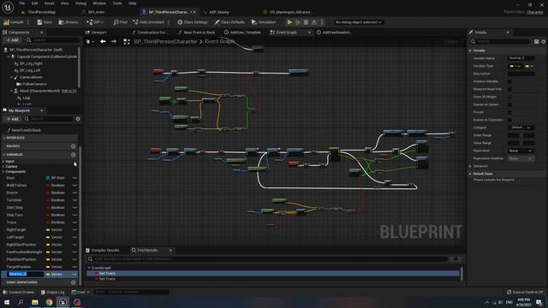Open the container type dropdown next to Variable Type

[x=529, y=66]
